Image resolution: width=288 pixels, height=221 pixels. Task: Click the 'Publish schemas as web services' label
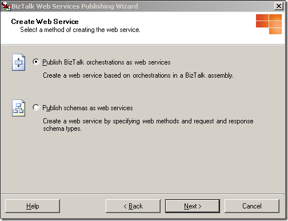pos(87,108)
